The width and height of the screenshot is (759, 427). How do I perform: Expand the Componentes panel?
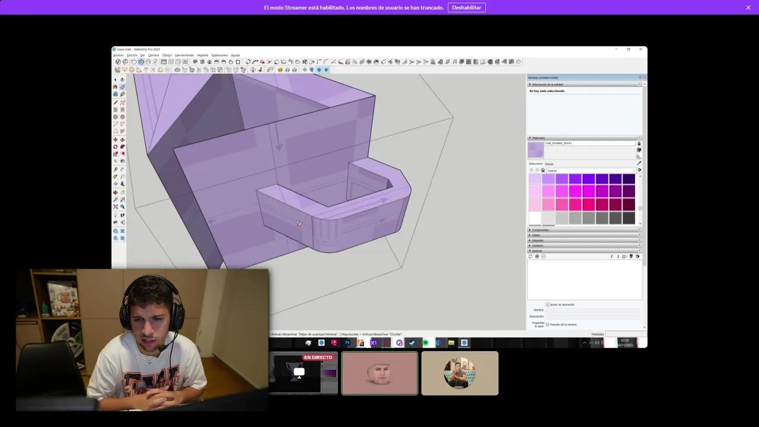tap(530, 230)
